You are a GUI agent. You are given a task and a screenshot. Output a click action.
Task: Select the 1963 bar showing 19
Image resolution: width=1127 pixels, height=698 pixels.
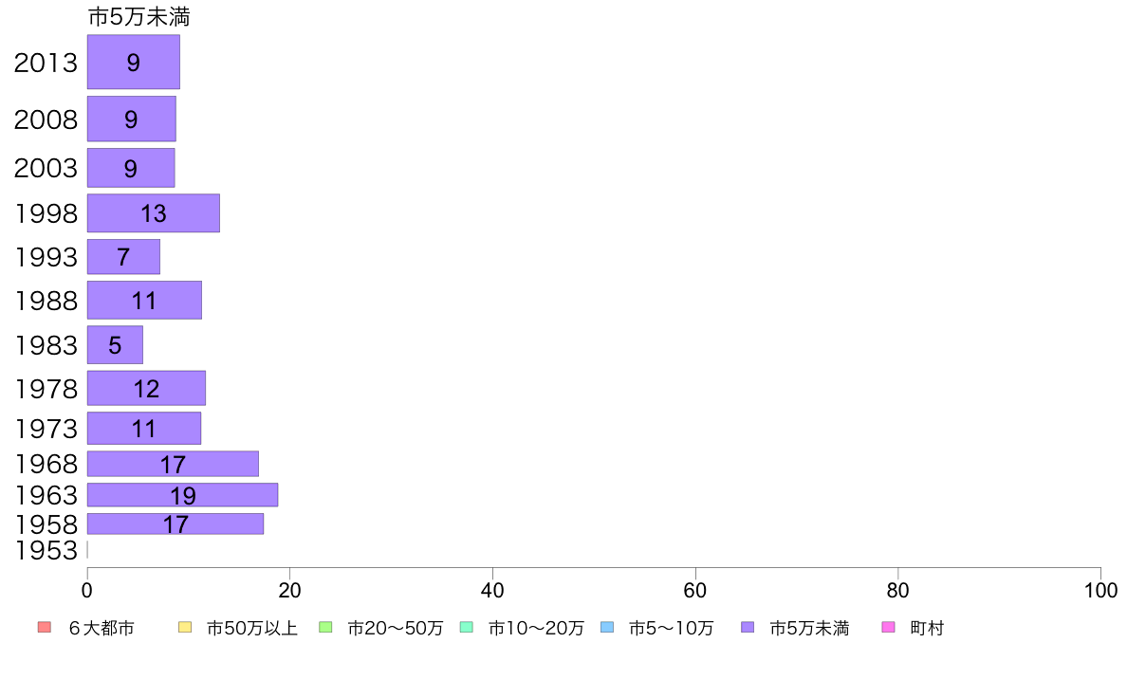click(182, 494)
